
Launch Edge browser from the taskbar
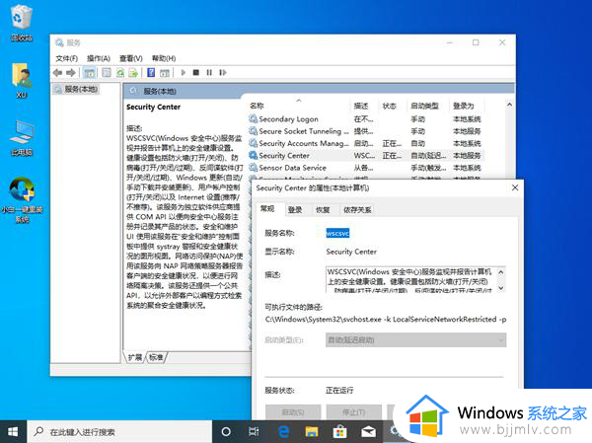(x=283, y=432)
